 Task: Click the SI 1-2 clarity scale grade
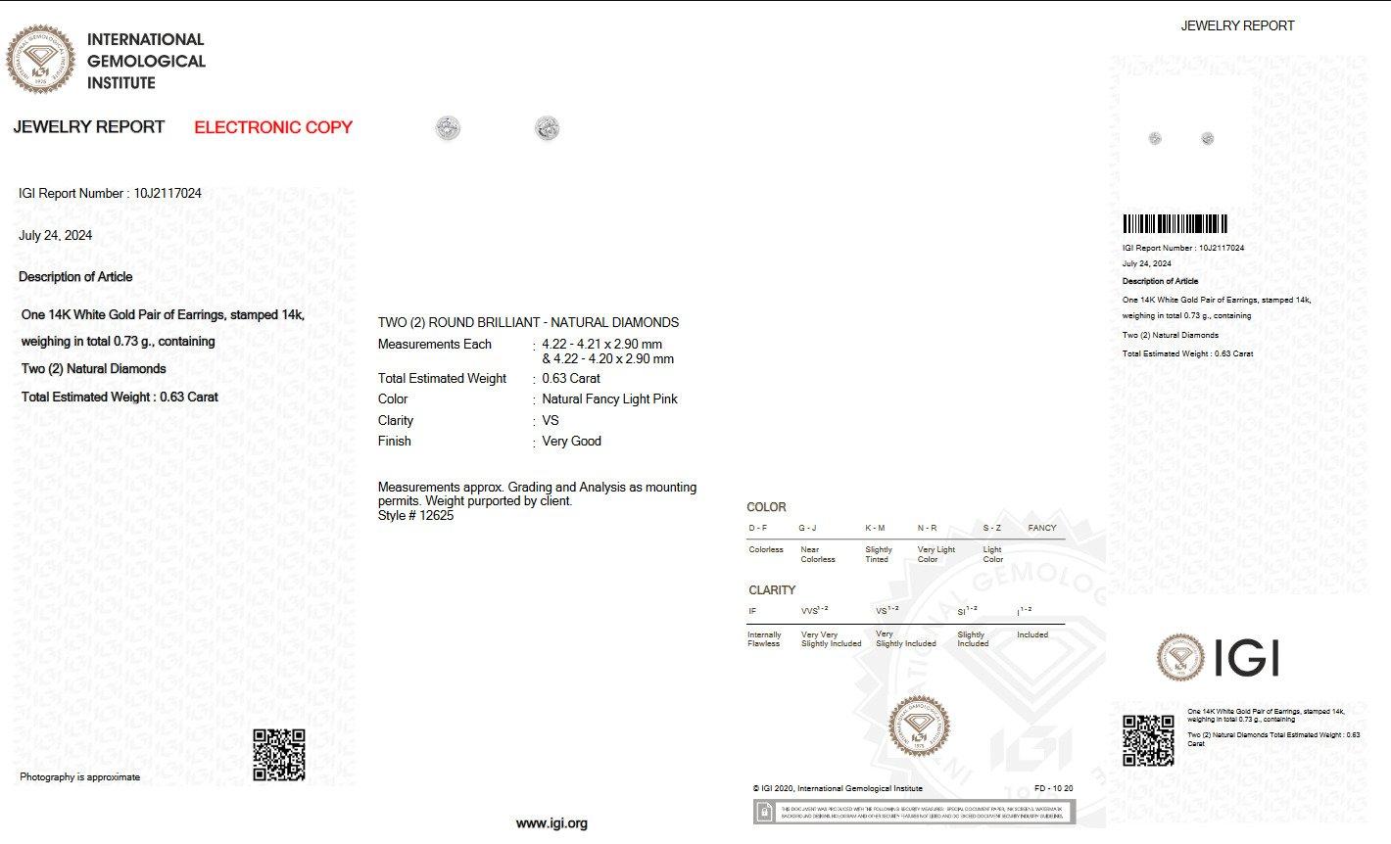point(967,610)
